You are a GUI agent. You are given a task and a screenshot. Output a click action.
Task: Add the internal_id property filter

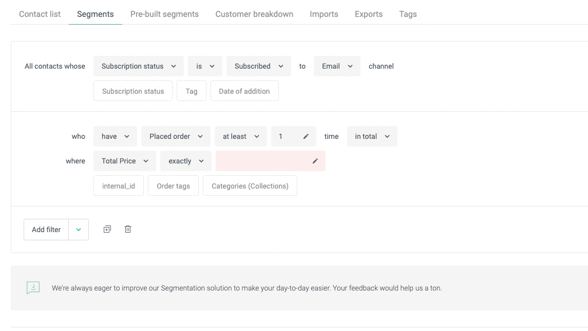pyautogui.click(x=119, y=186)
